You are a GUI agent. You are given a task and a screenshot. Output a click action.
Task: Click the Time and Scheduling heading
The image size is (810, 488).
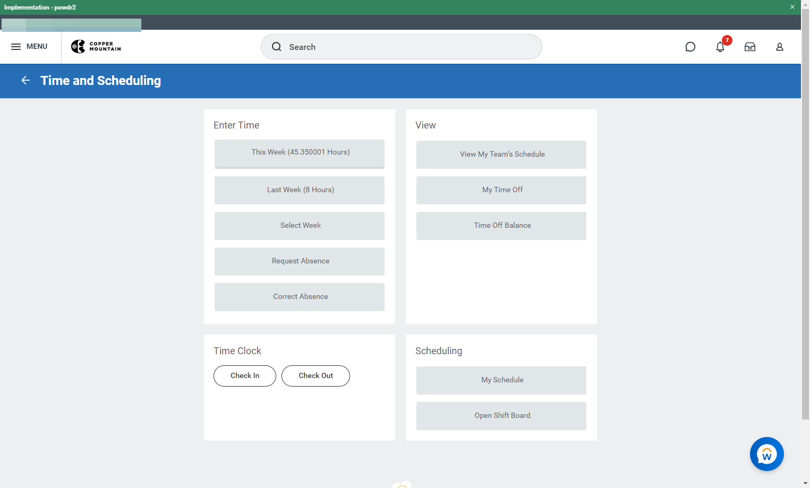(100, 81)
